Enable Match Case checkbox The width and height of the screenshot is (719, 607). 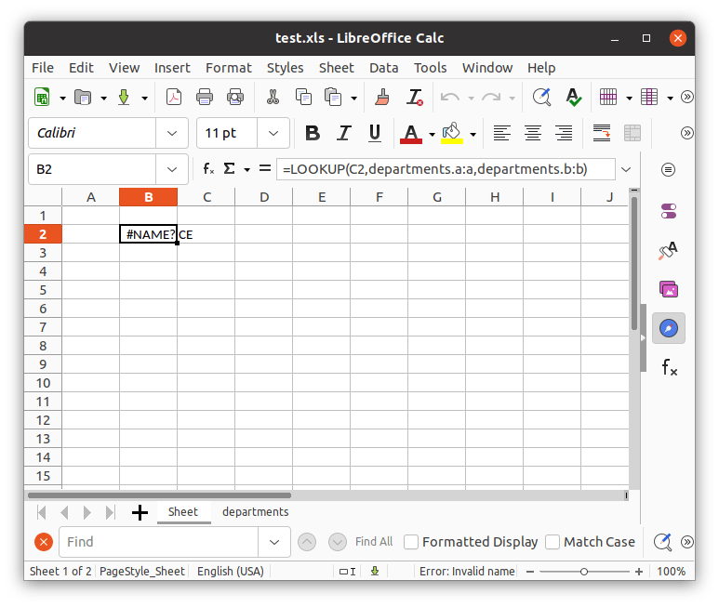[x=553, y=542]
